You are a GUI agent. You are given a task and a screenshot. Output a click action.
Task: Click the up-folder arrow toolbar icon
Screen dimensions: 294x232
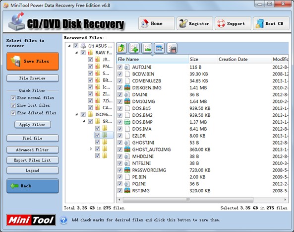pos(121,48)
